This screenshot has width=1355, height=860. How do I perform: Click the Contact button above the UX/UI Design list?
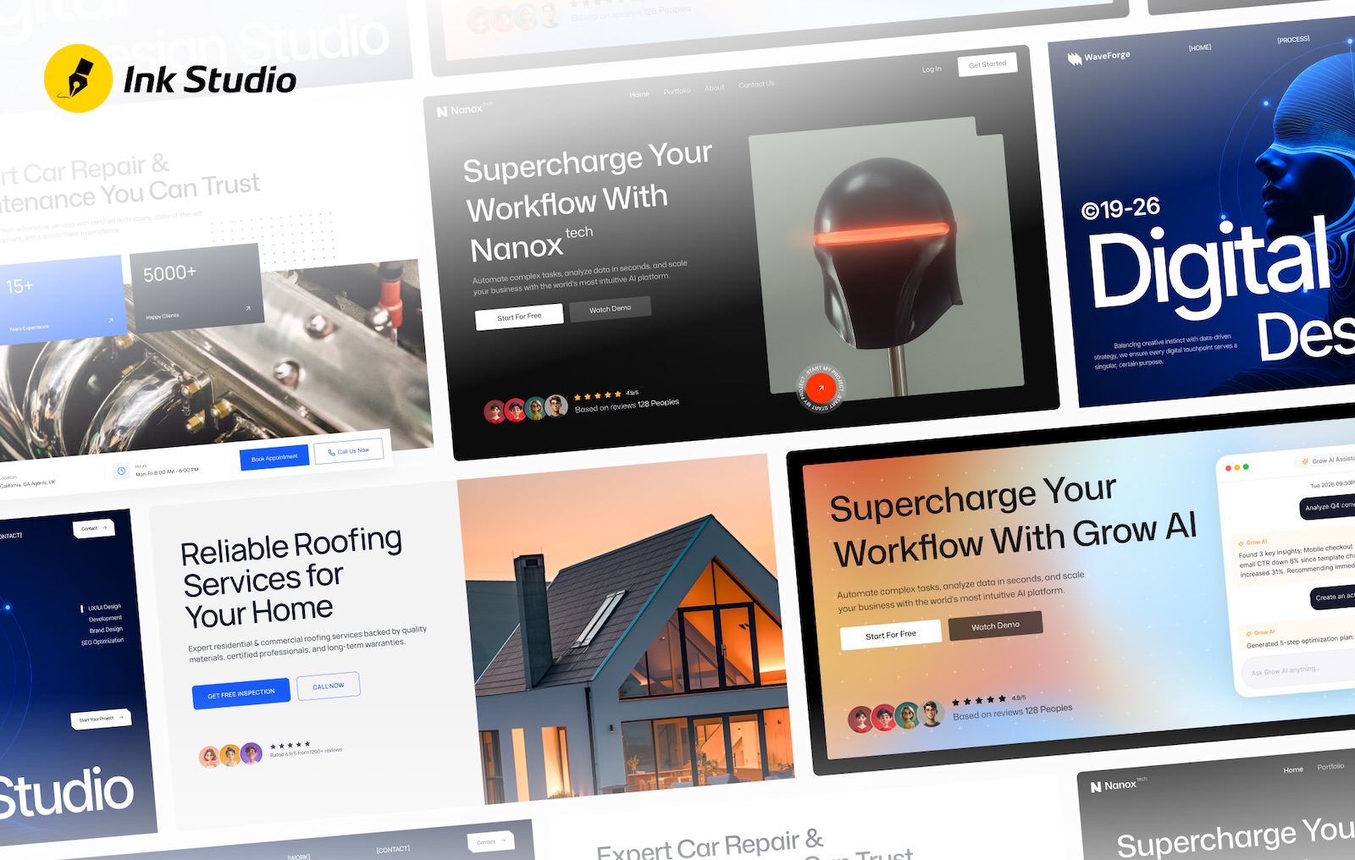pyautogui.click(x=94, y=528)
